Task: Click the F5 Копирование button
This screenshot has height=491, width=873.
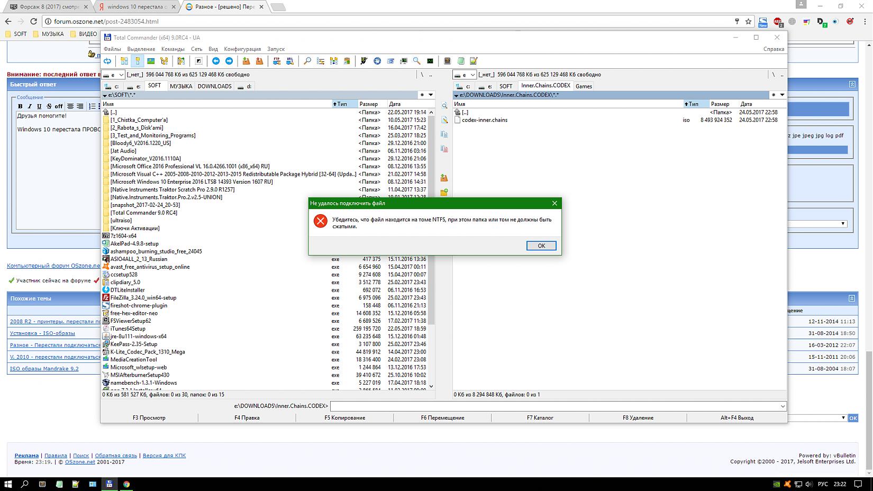Action: pyautogui.click(x=344, y=418)
